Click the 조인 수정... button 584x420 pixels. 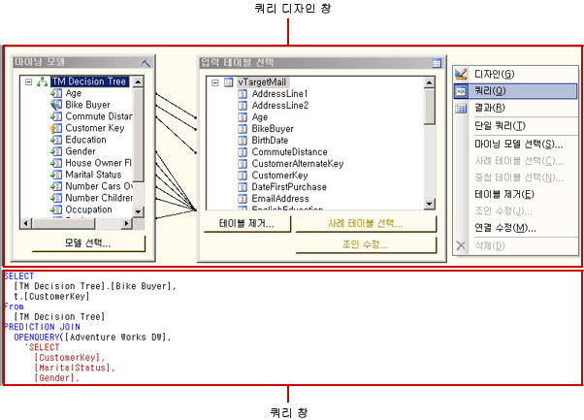click(366, 244)
